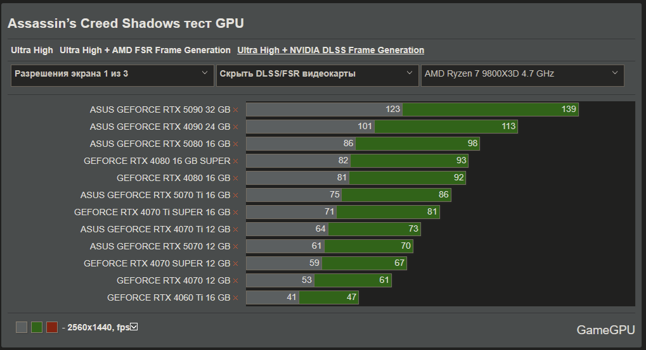Screen dimensions: 646x350
Task: Expand the hide DLSS/FSR cards dropdown
Action: coord(316,74)
